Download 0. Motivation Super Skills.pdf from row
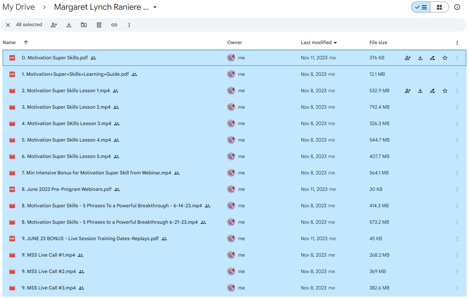The height and width of the screenshot is (298, 469). (x=420, y=58)
